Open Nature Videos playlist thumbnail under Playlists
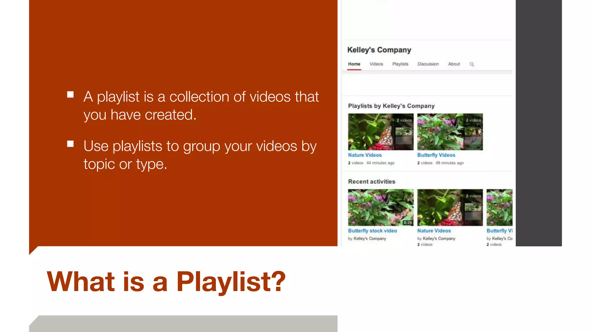 click(x=381, y=132)
